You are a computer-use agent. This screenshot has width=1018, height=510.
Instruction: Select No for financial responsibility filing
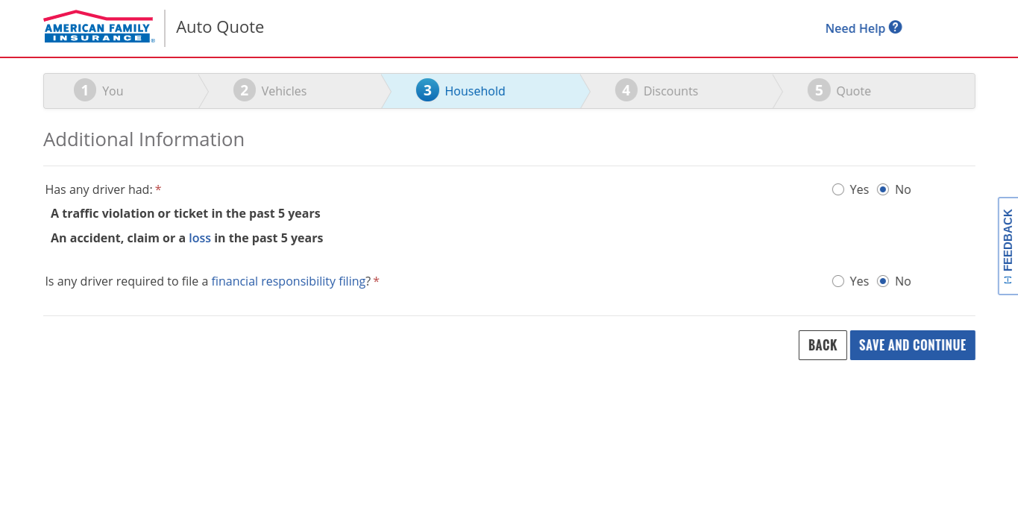pyautogui.click(x=883, y=281)
